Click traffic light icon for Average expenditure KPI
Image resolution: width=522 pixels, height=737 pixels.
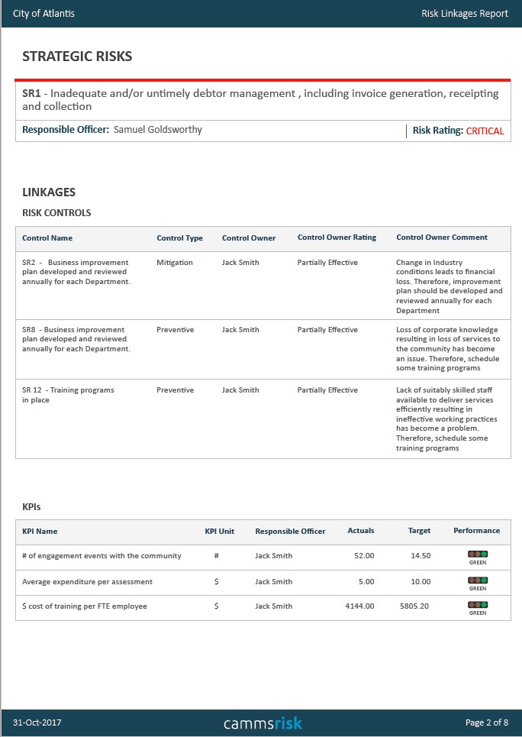pyautogui.click(x=478, y=580)
